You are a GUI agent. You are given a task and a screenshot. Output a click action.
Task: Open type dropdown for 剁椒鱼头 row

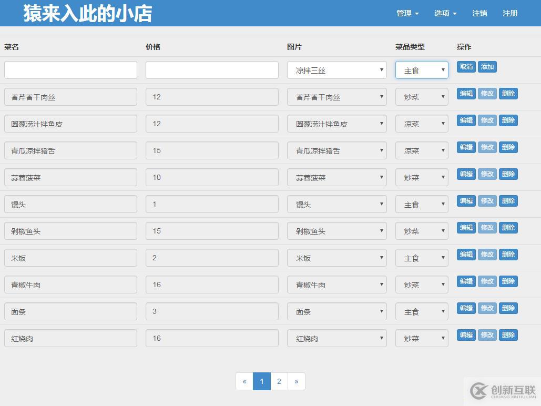click(422, 231)
